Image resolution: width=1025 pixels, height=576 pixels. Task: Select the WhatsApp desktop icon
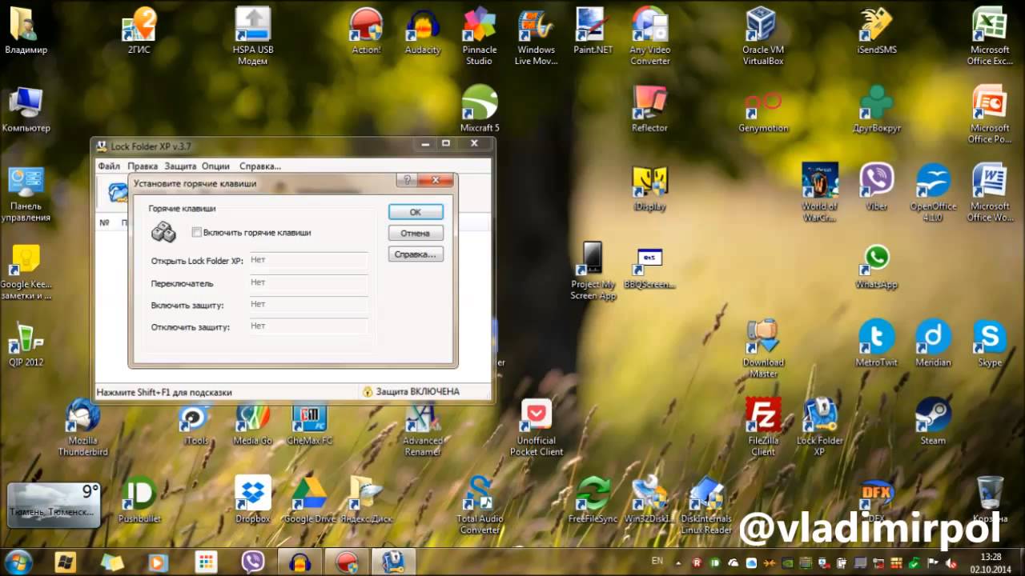pos(877,266)
